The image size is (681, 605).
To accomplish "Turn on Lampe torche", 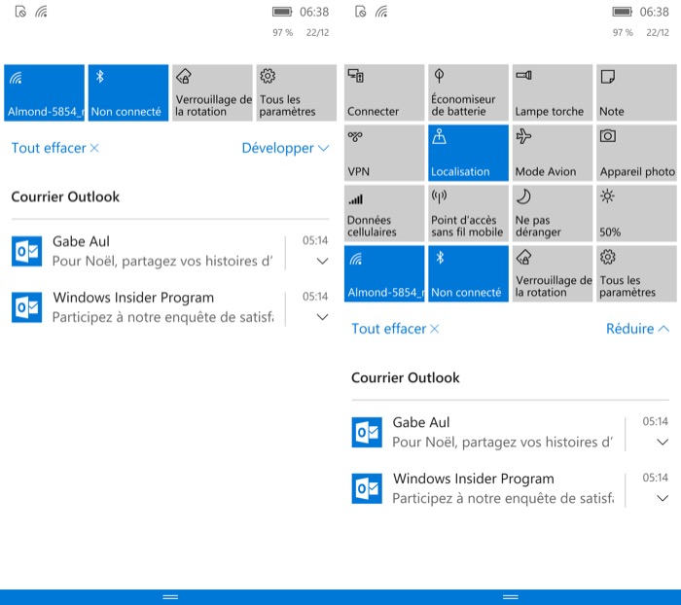I will tap(553, 92).
